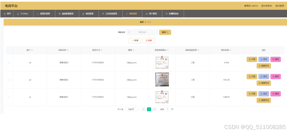Image resolution: width=287 pixels, height=132 pixels.
Task: Click the 删除 batch delete button above table
Action: pyautogui.click(x=149, y=41)
